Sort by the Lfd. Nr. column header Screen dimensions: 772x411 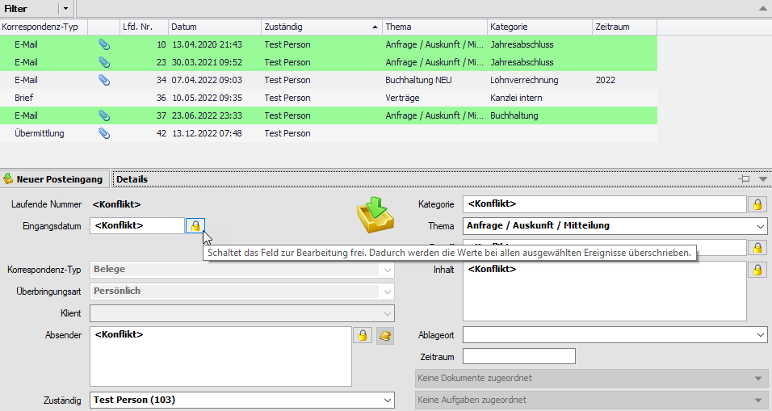pos(145,27)
